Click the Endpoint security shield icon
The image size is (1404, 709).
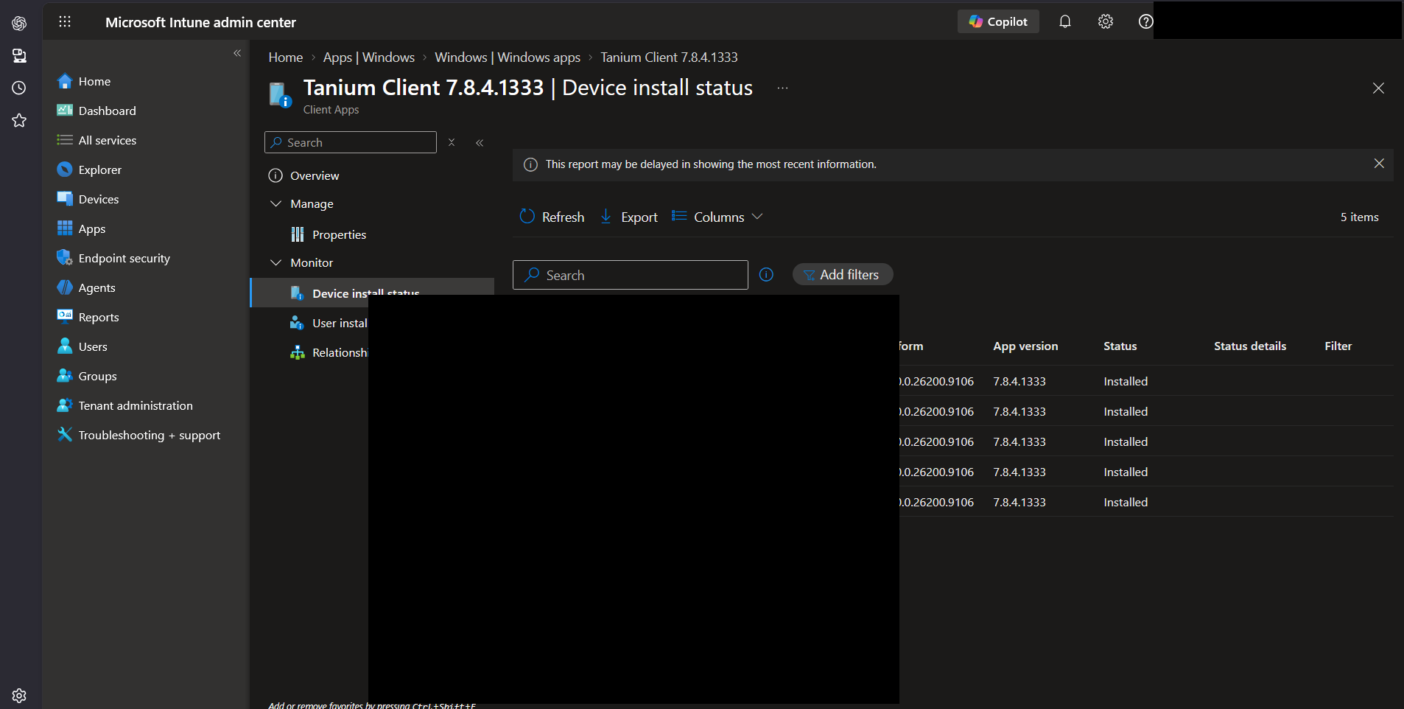tap(65, 258)
